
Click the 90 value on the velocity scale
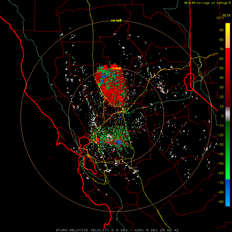221,30
